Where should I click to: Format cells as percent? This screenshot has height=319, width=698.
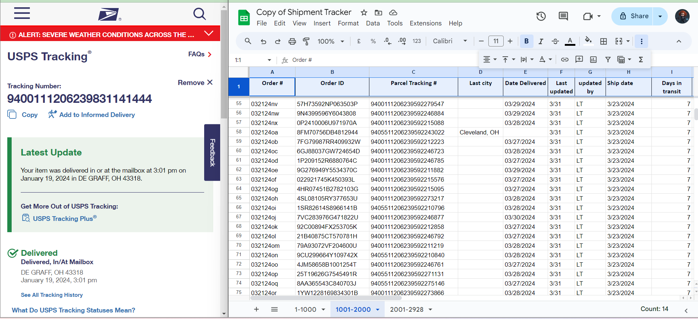[373, 41]
